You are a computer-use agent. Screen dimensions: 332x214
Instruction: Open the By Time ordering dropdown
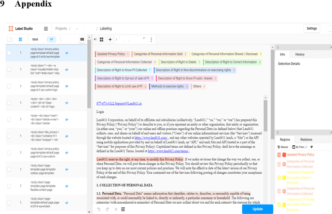300,147
